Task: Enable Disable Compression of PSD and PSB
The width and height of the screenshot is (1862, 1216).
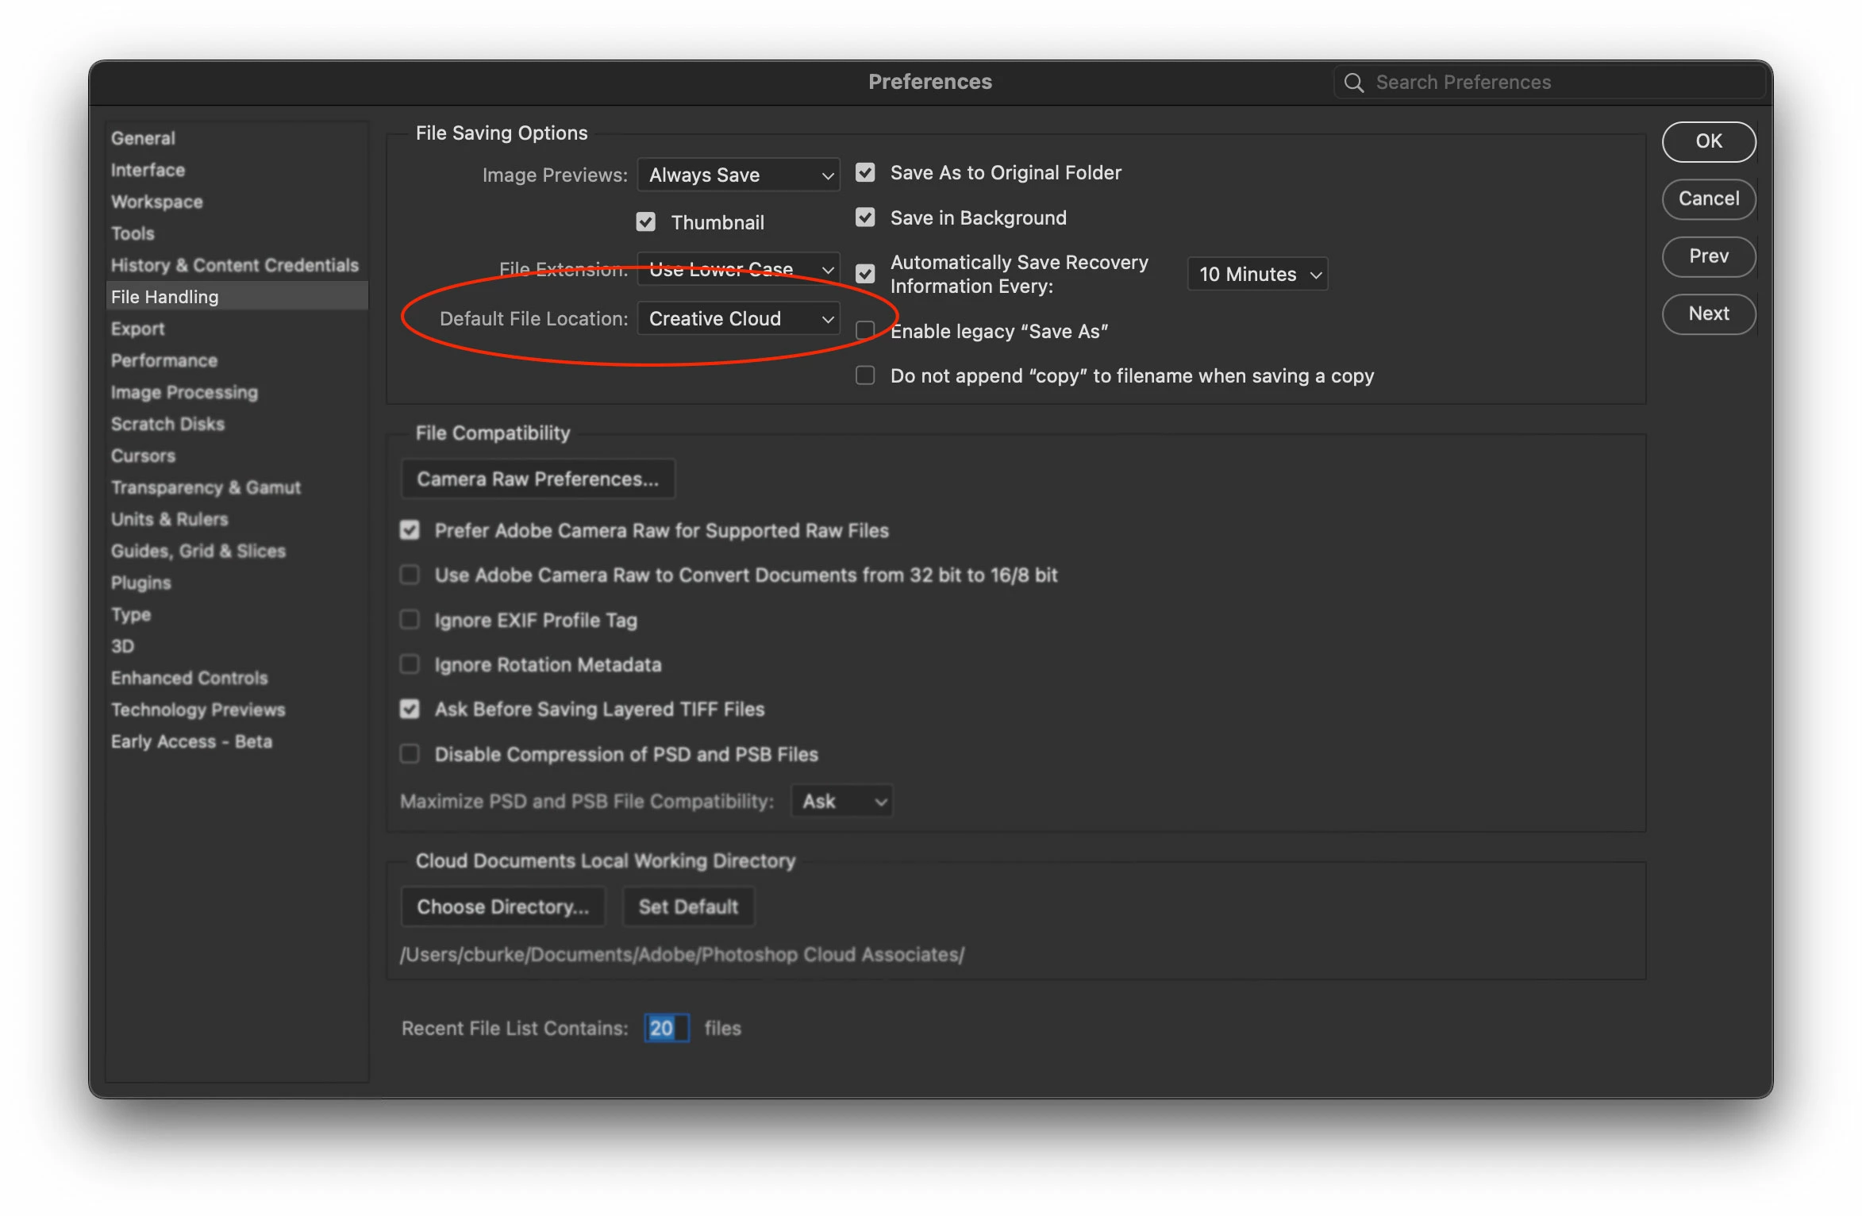Action: pyautogui.click(x=410, y=754)
